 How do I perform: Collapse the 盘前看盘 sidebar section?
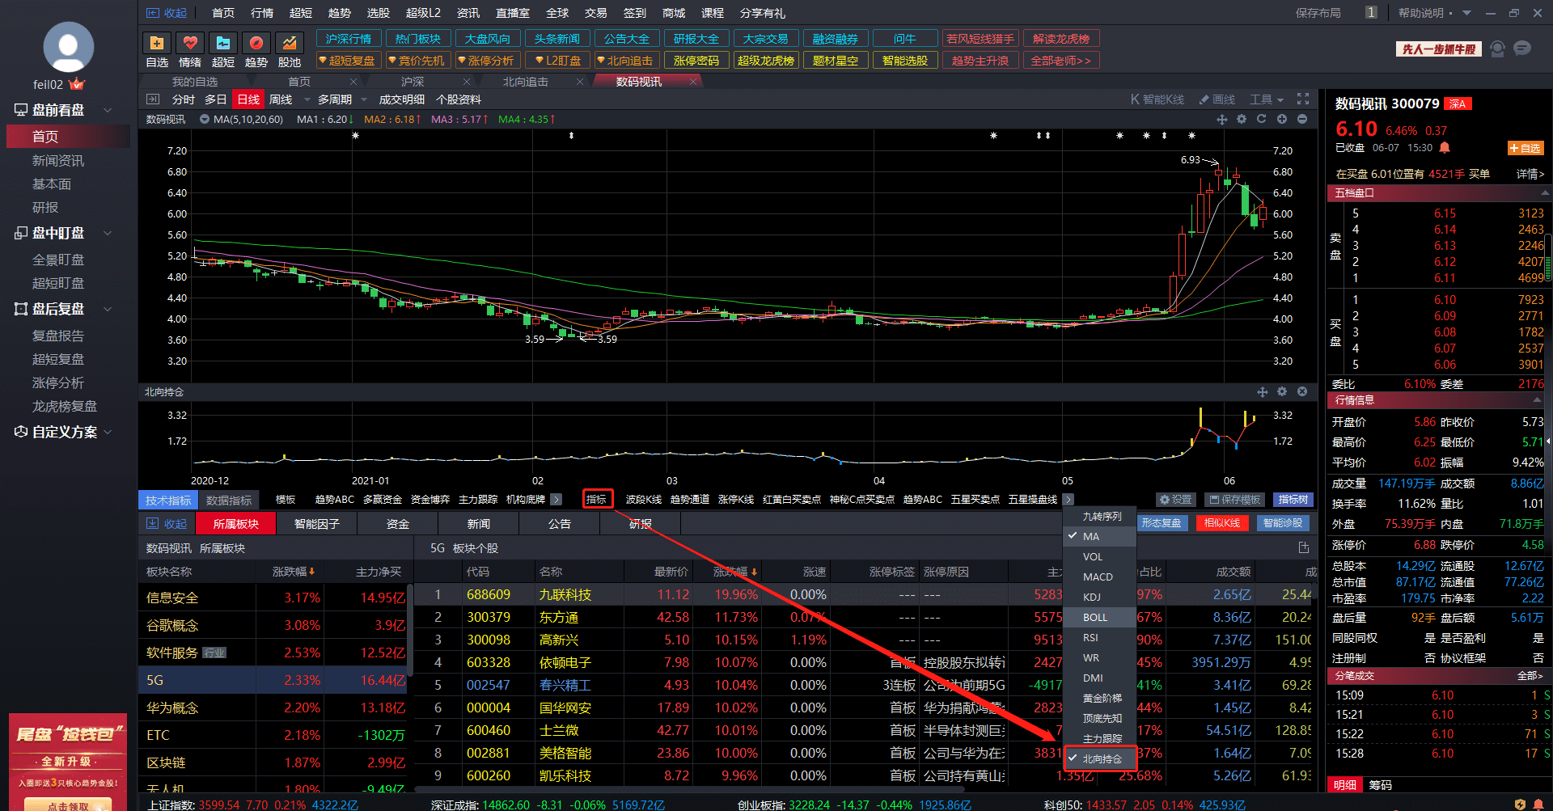coord(108,110)
